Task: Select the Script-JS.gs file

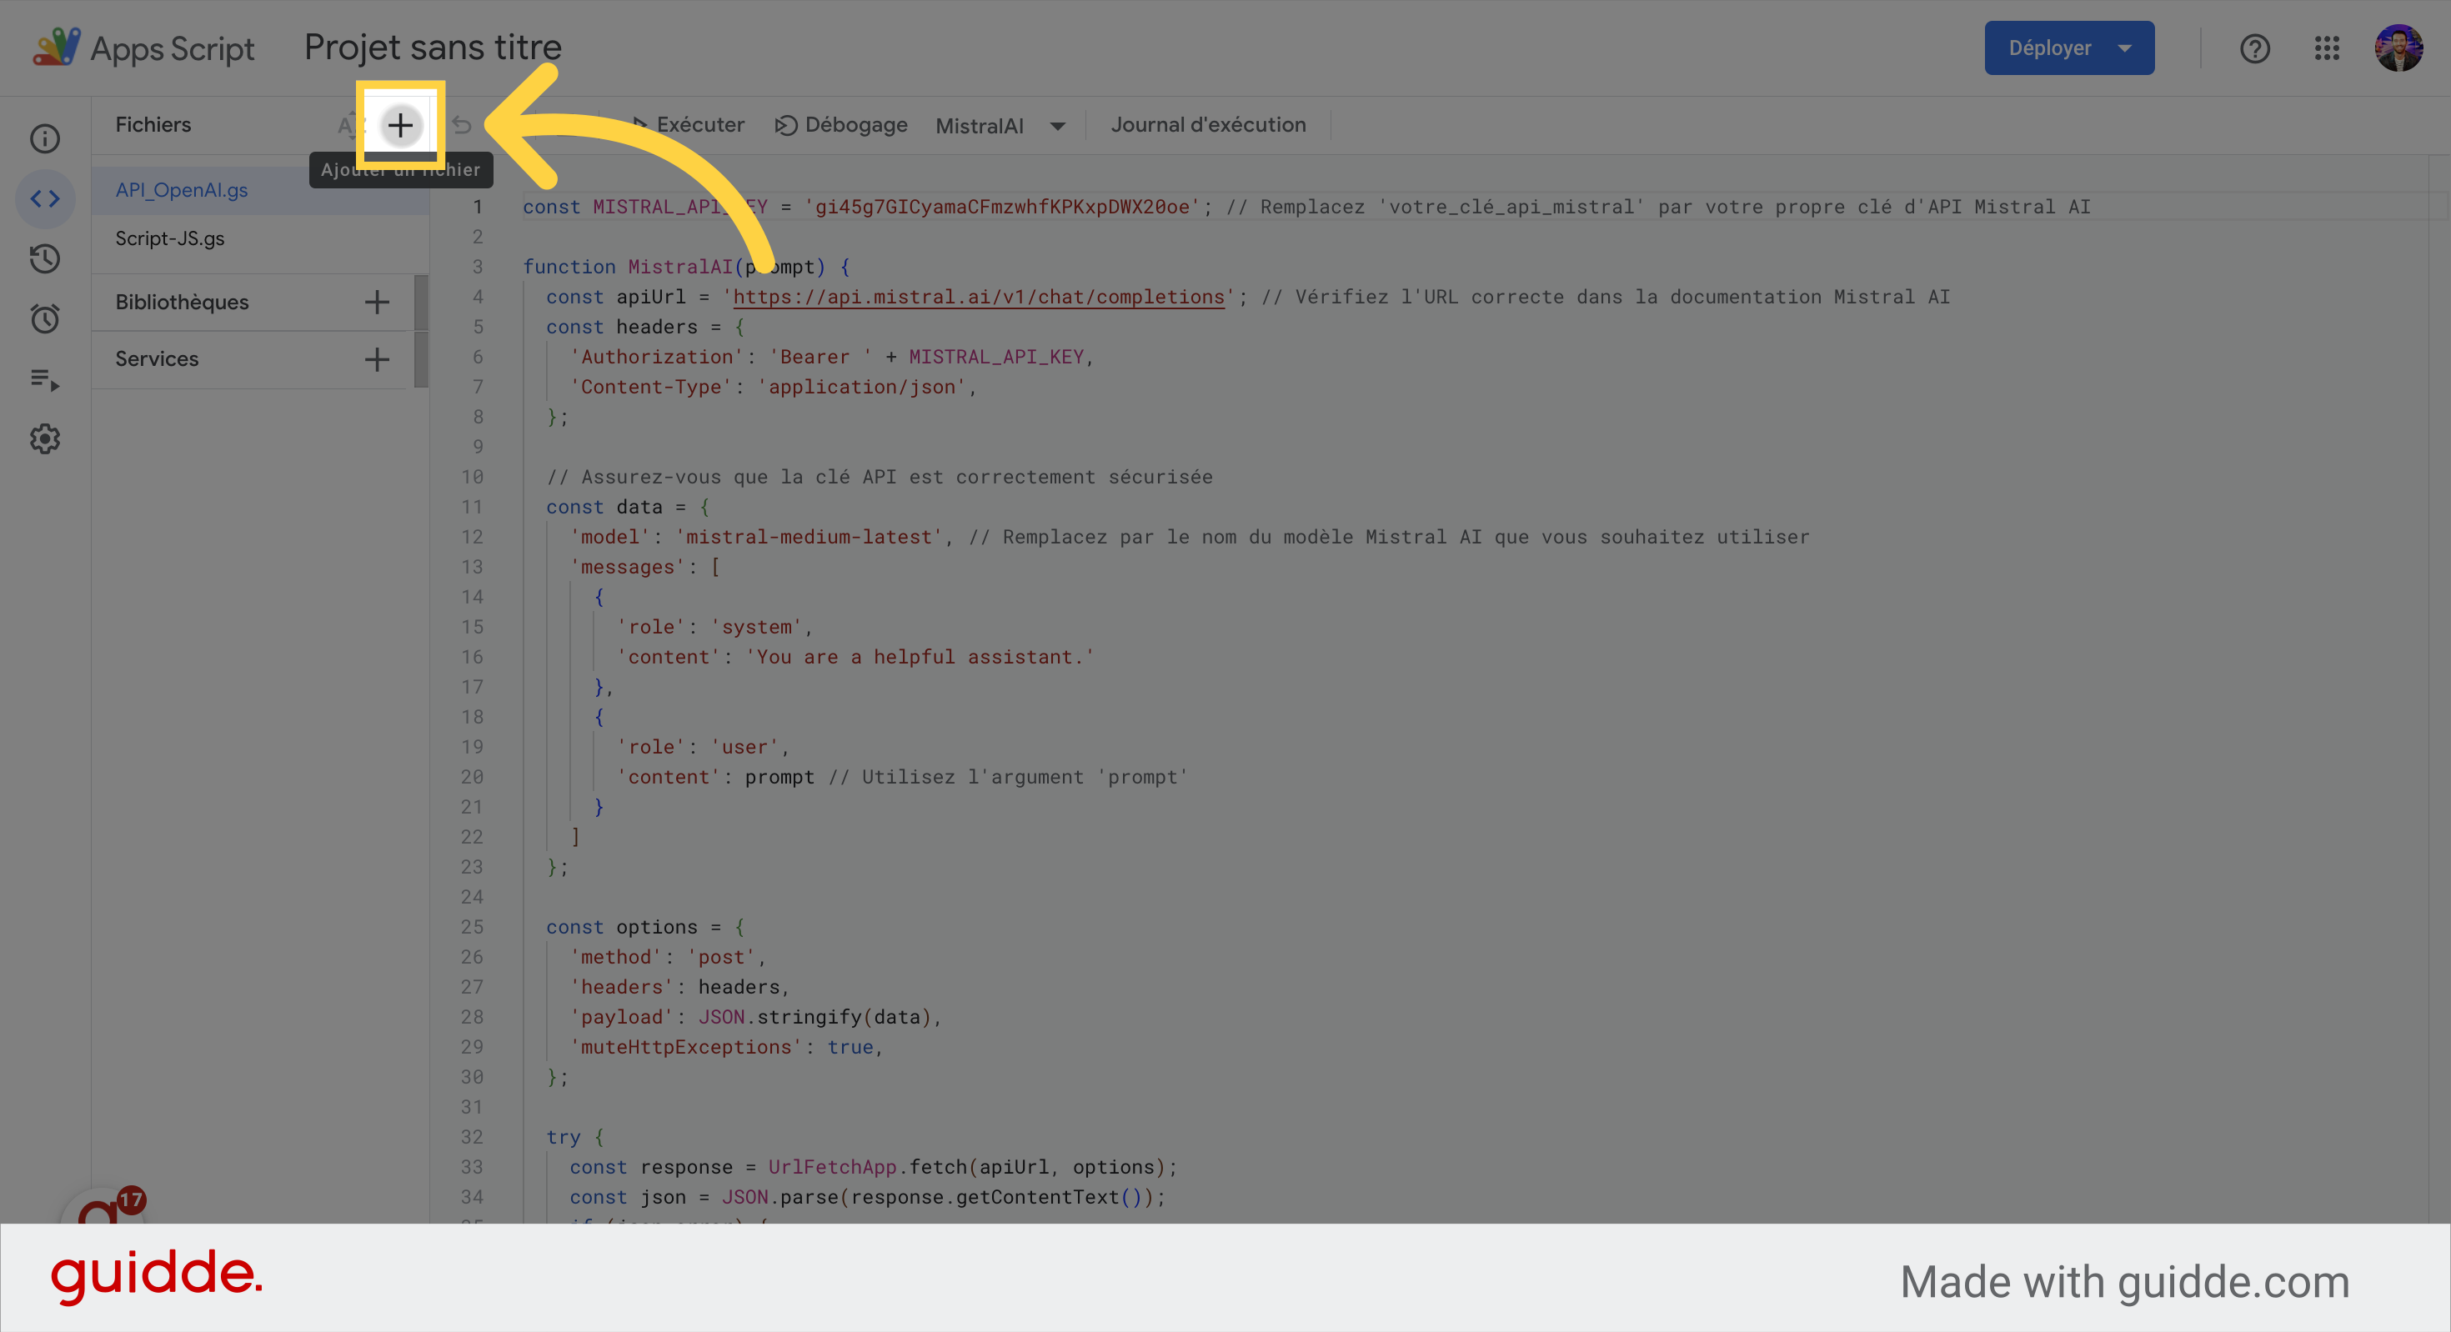Action: point(170,238)
